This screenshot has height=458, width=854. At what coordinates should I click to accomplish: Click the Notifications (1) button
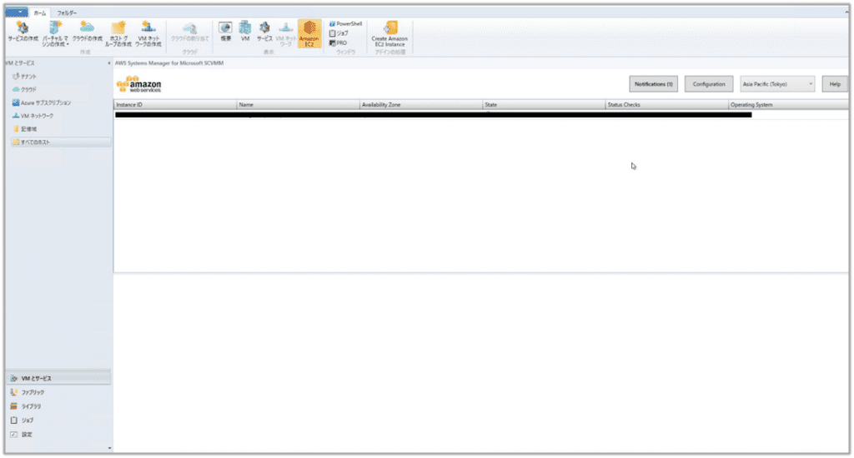tap(654, 84)
